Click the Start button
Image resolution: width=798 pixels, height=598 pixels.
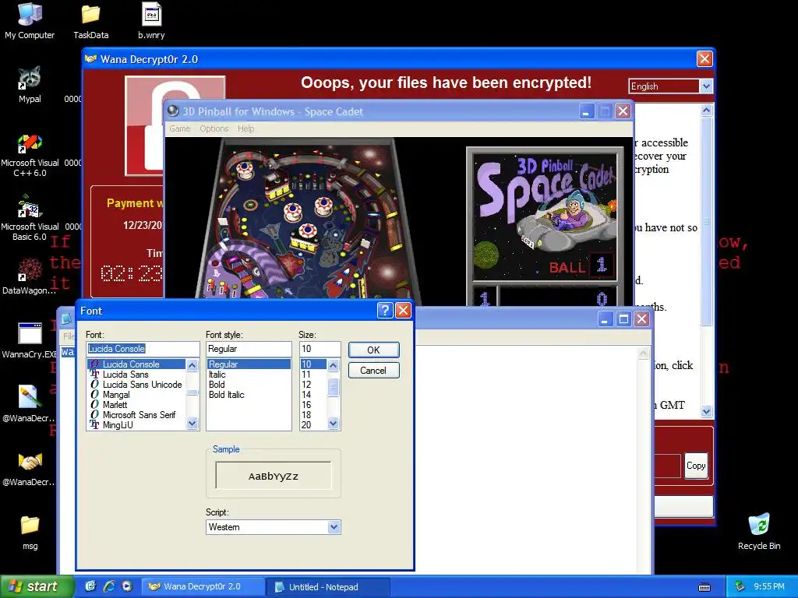click(37, 586)
